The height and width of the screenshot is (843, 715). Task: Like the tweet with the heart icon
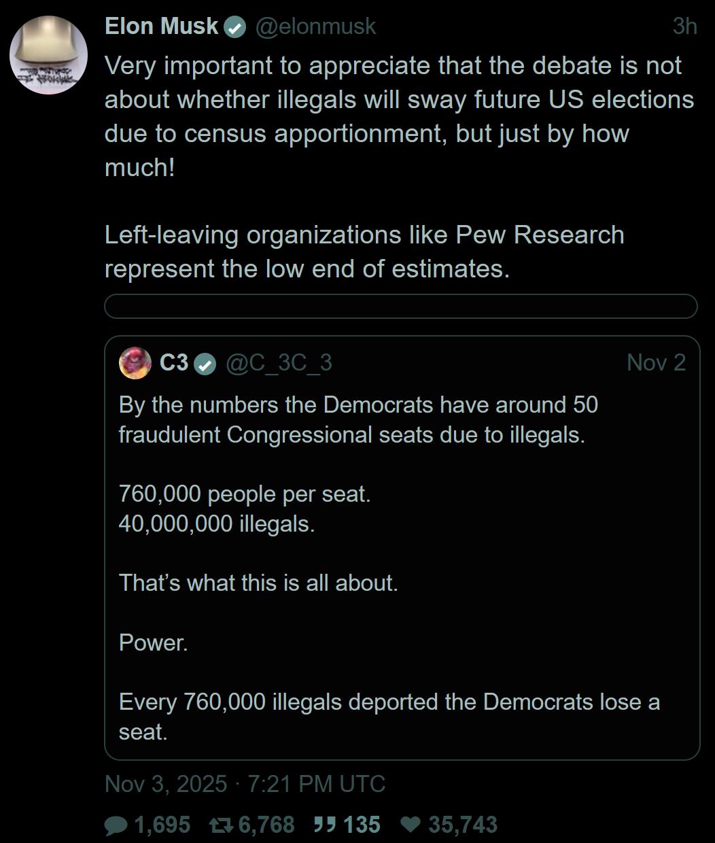[411, 825]
